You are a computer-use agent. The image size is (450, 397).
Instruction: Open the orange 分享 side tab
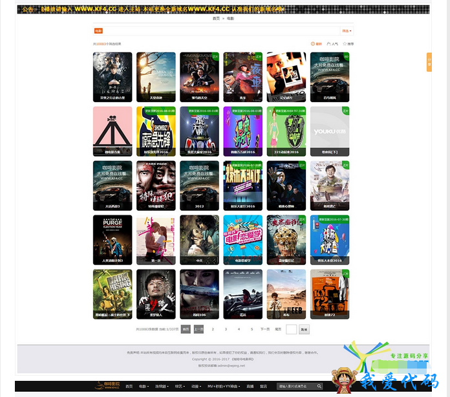tap(429, 62)
